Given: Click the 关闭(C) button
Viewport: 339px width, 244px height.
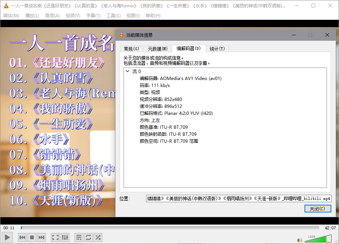Looking at the screenshot, I should (318, 208).
